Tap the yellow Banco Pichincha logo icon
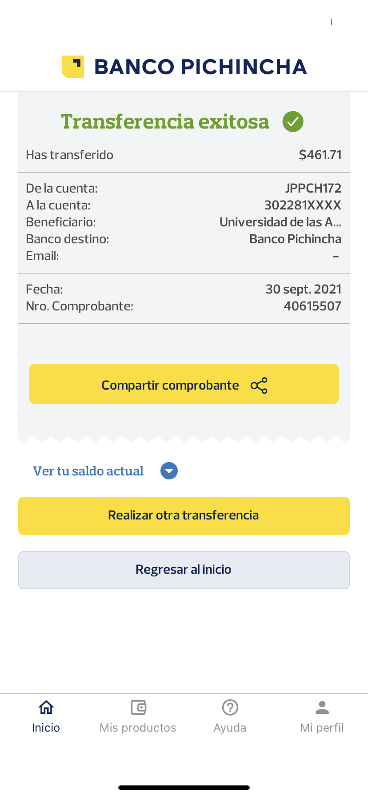 pyautogui.click(x=73, y=67)
